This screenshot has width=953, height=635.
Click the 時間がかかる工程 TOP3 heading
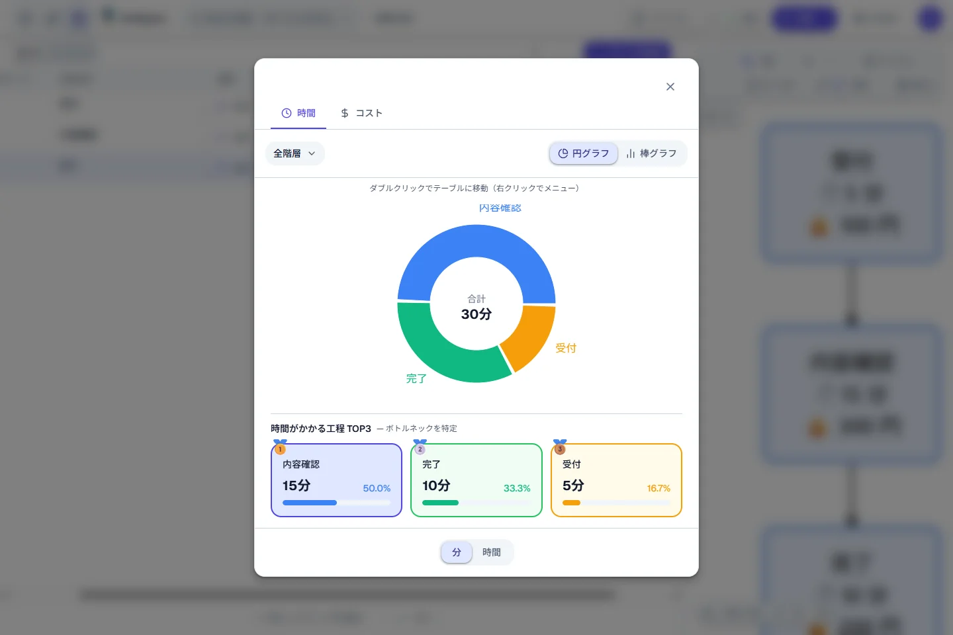[x=321, y=429]
